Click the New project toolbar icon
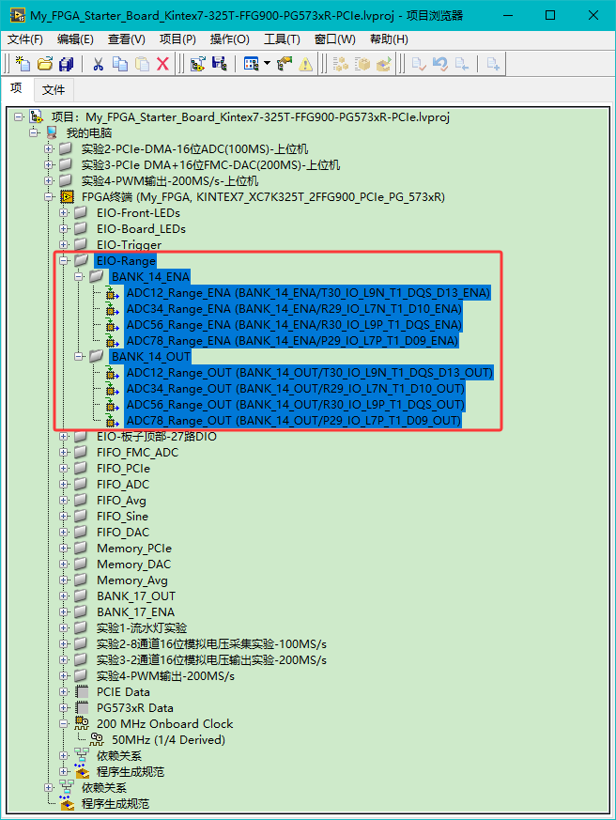The image size is (616, 820). click(23, 64)
